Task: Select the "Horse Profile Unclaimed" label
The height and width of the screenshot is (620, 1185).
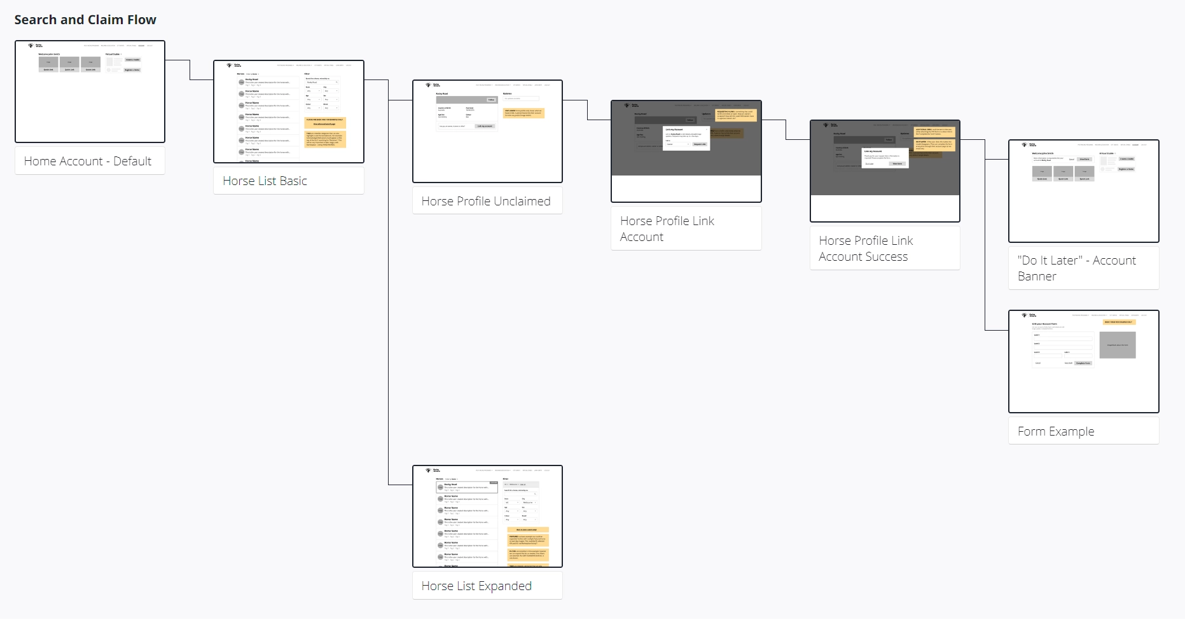Action: [486, 201]
